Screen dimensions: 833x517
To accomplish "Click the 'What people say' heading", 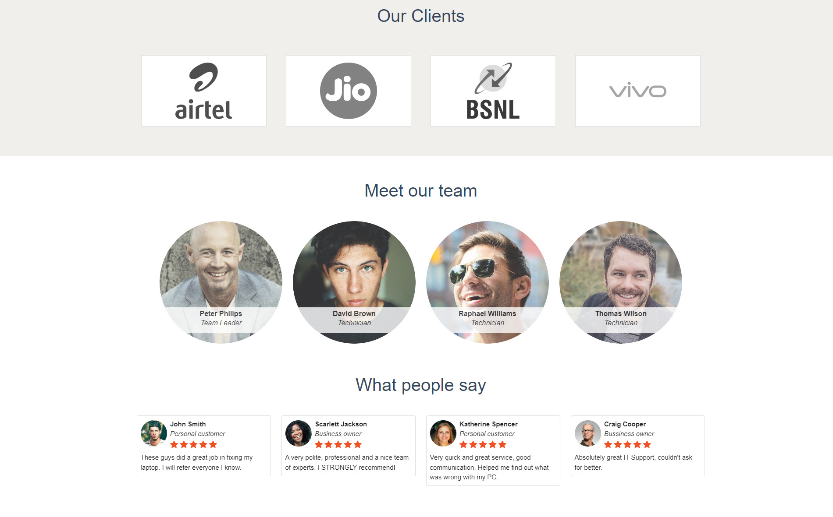I will [x=420, y=385].
